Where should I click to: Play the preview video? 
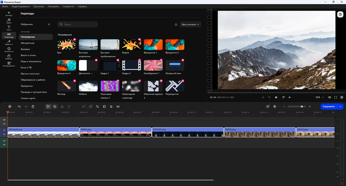coord(276,97)
